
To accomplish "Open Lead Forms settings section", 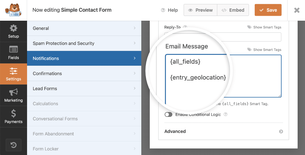I will [84, 89].
